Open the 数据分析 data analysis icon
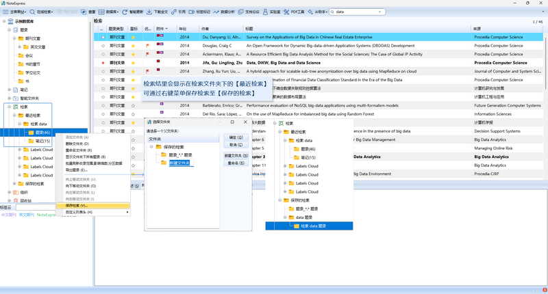This screenshot has width=548, height=294. pos(216,12)
